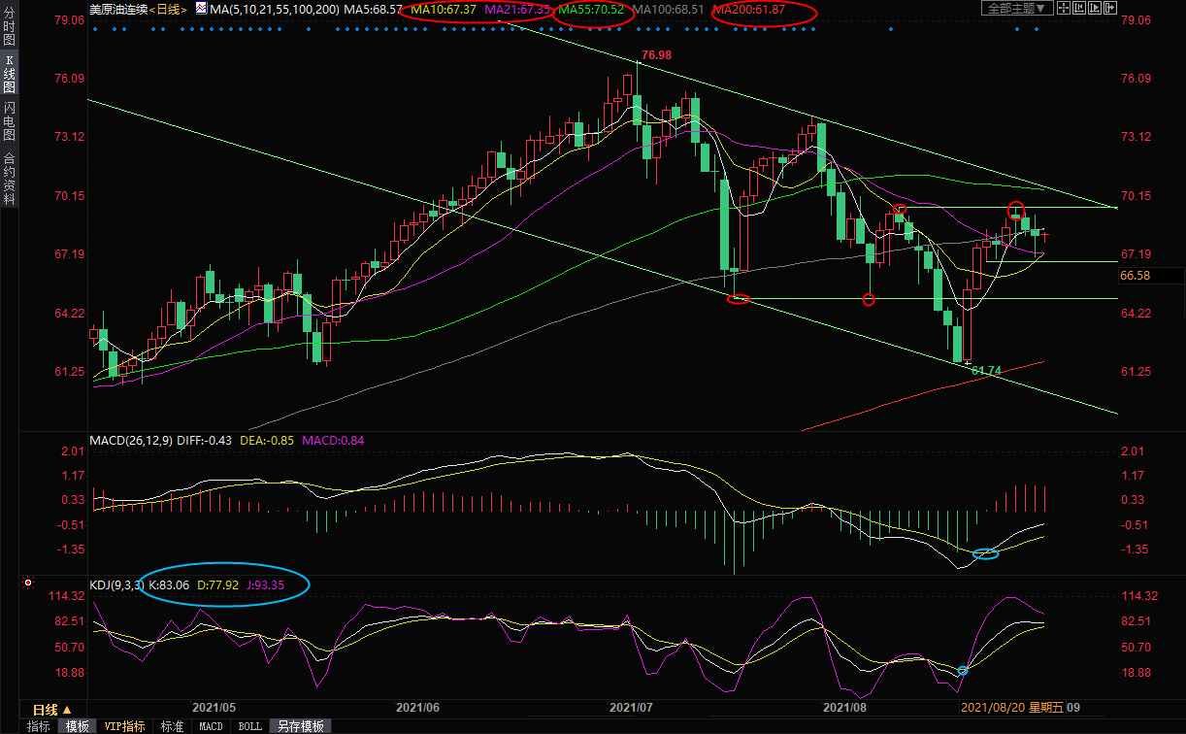Switch to the MACD template
Image resolution: width=1186 pixels, height=734 pixels.
(211, 726)
